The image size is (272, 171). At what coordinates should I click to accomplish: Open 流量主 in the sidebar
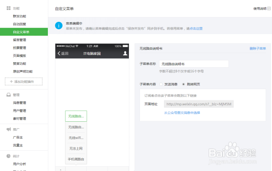coord(18,145)
